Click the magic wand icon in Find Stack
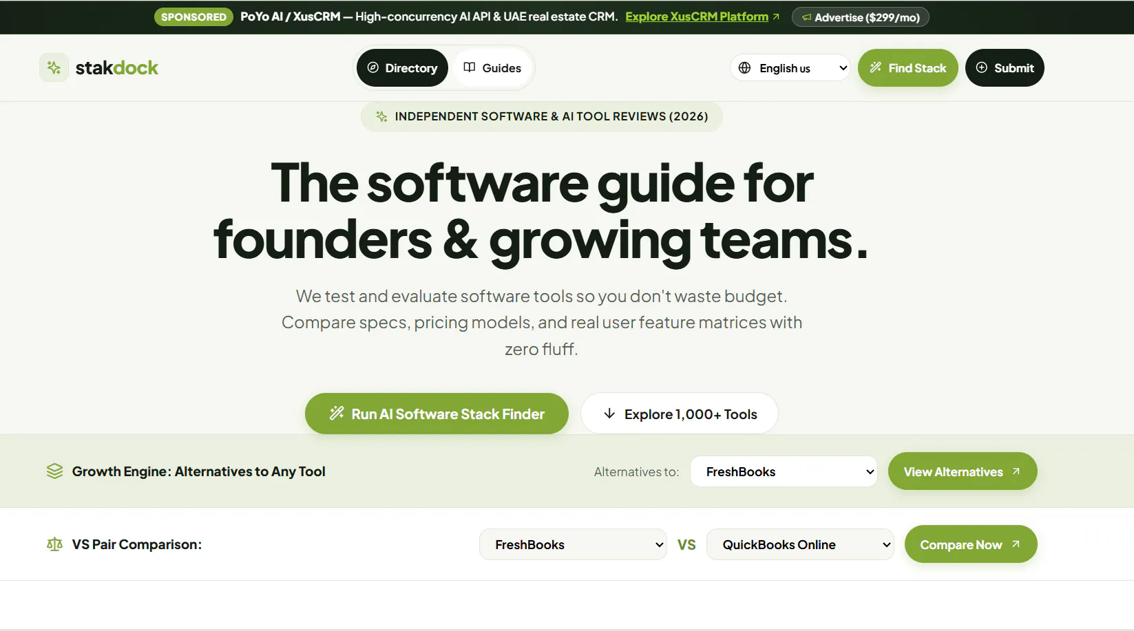The image size is (1134, 631). pyautogui.click(x=875, y=67)
